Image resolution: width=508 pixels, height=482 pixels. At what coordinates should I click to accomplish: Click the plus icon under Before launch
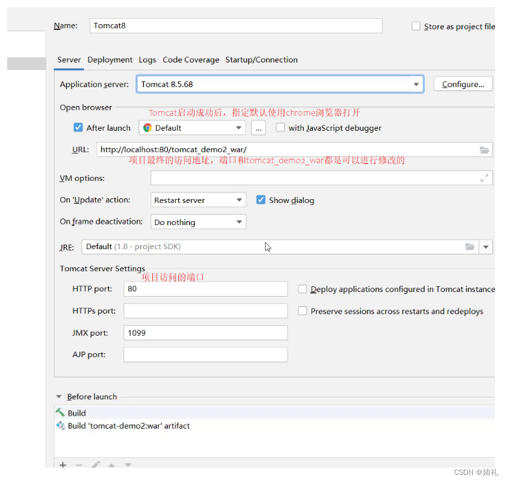pyautogui.click(x=63, y=465)
